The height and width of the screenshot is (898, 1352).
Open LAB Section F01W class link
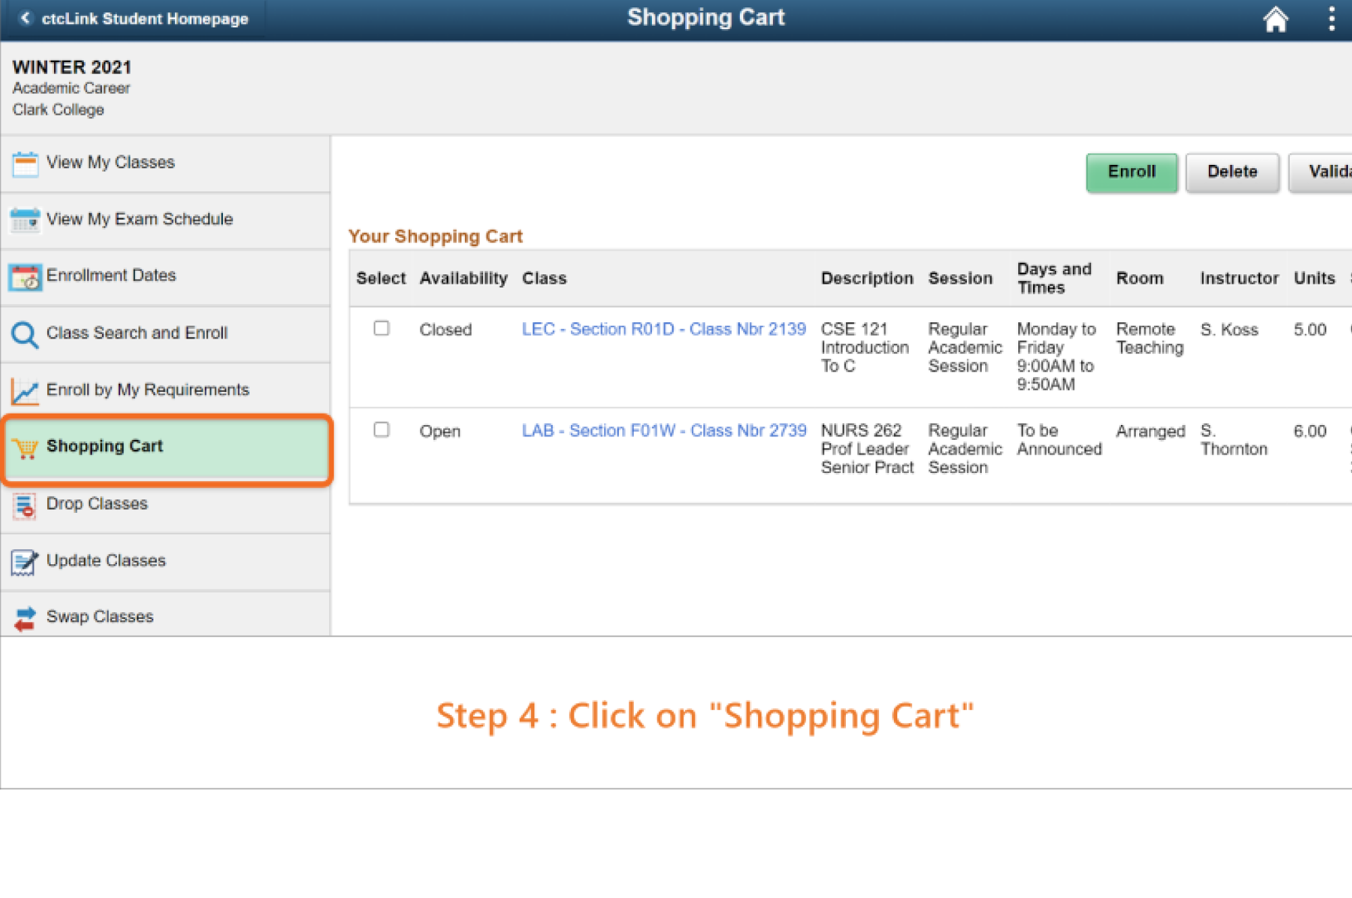pos(664,430)
